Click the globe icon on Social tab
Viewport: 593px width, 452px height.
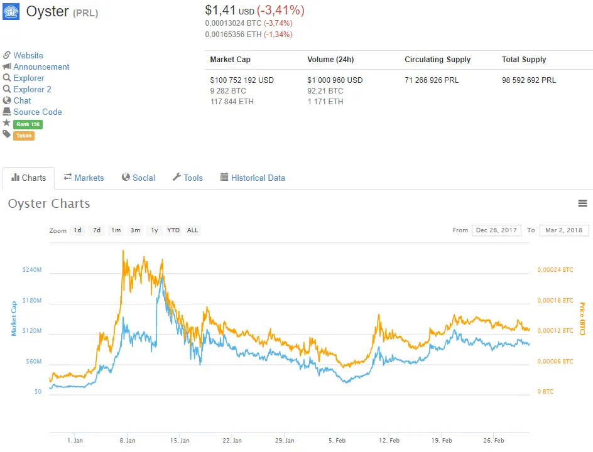point(126,177)
